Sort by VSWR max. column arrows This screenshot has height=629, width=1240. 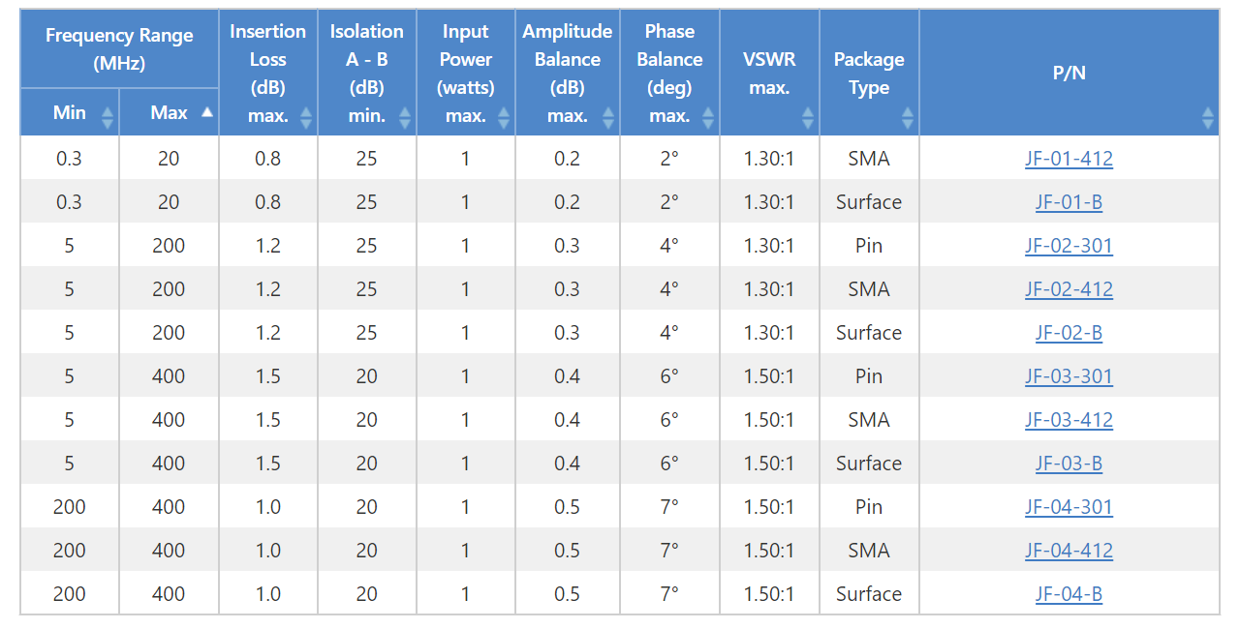pos(808,118)
